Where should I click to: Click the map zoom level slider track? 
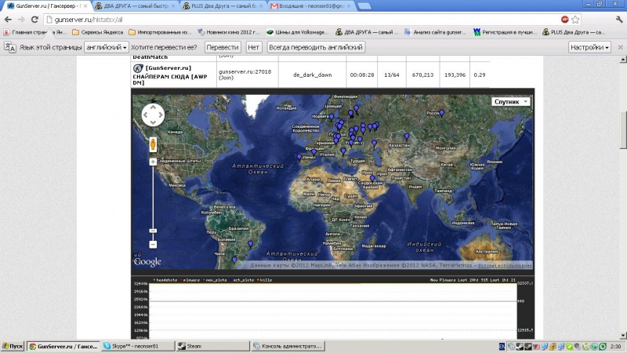pyautogui.click(x=152, y=196)
